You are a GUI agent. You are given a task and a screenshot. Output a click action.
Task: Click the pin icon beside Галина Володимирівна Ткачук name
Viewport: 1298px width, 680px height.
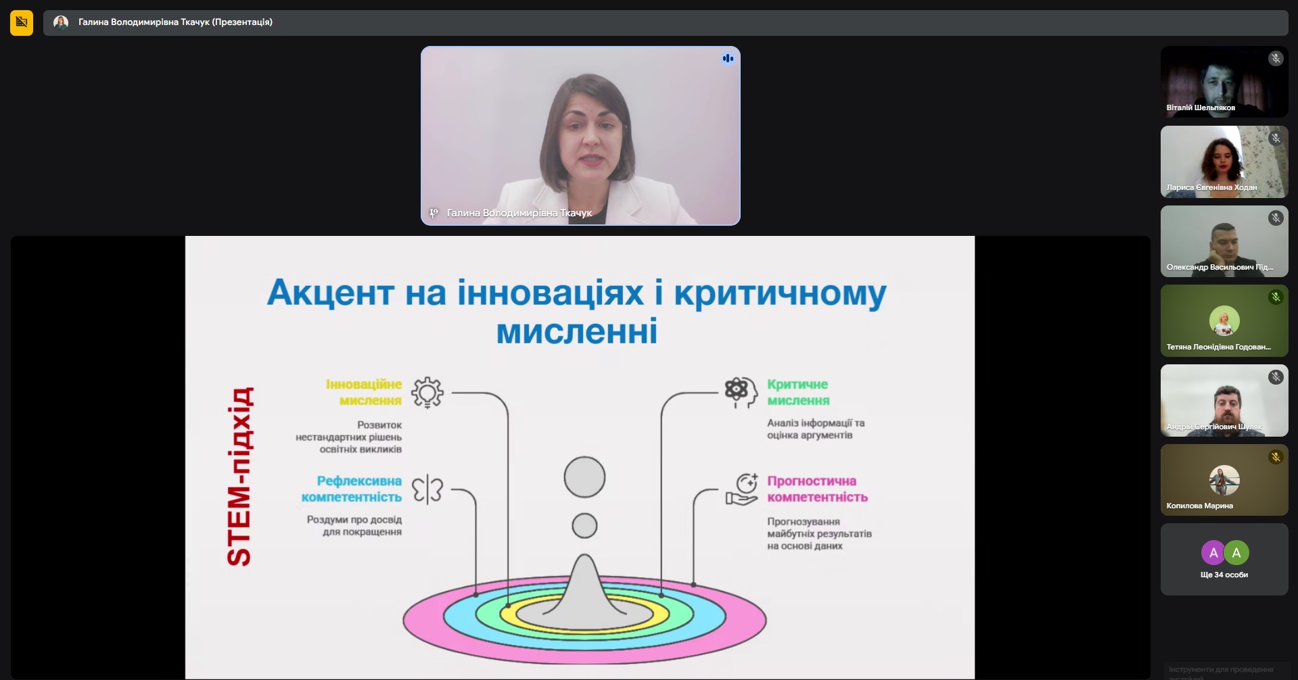(434, 213)
